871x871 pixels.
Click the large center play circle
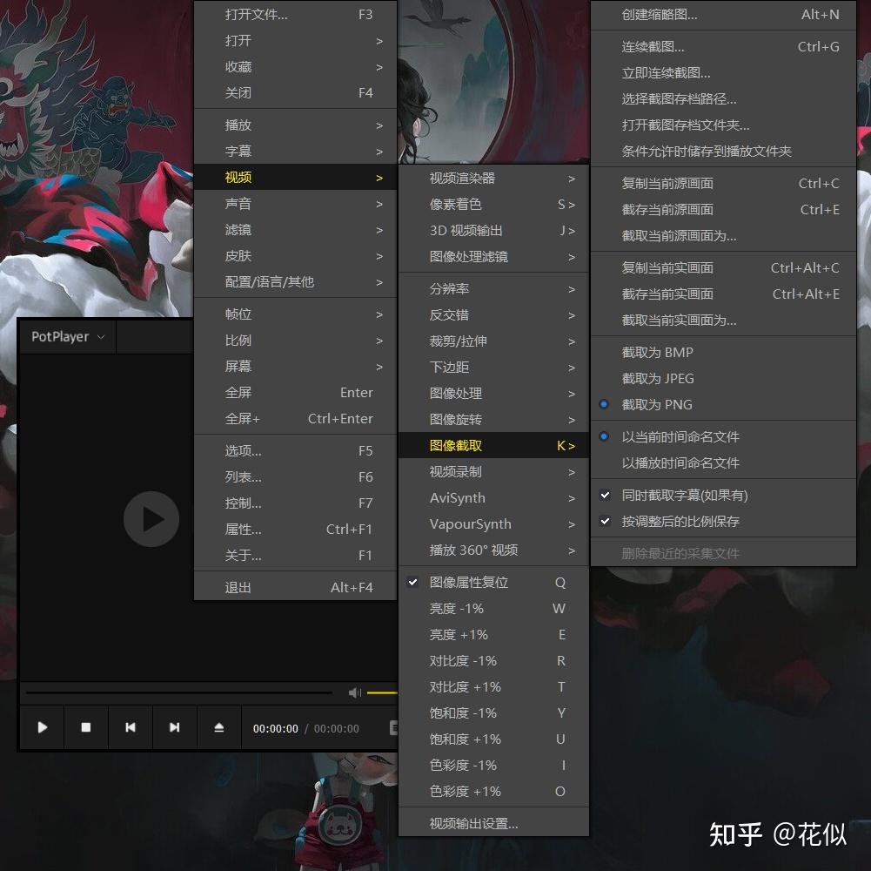[x=151, y=519]
